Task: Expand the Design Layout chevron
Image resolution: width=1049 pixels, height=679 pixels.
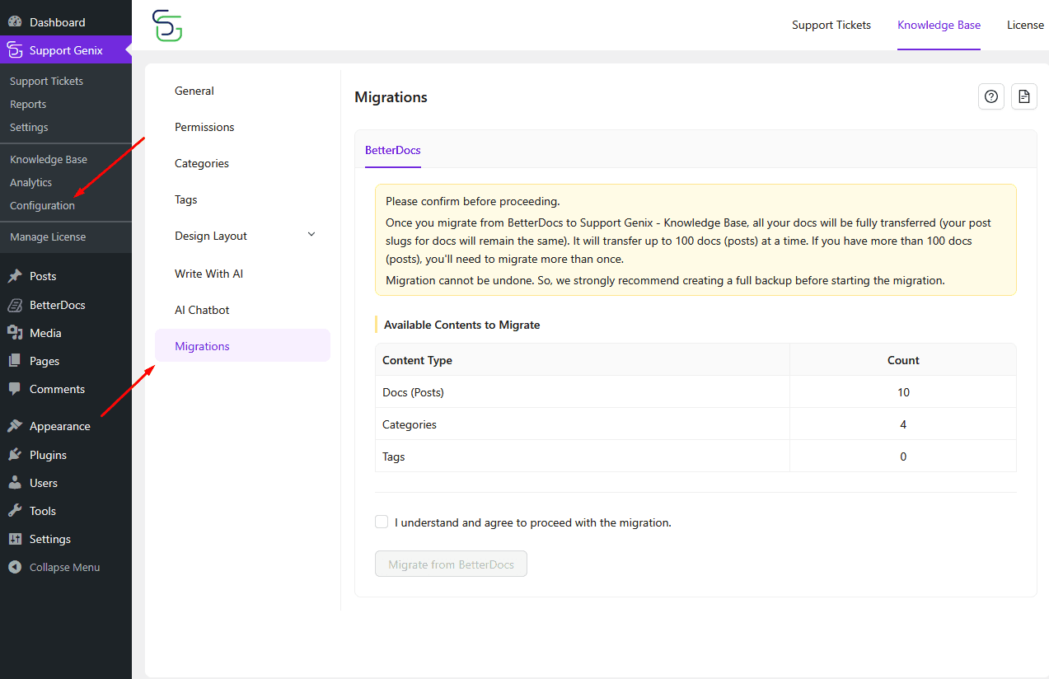Action: (311, 235)
